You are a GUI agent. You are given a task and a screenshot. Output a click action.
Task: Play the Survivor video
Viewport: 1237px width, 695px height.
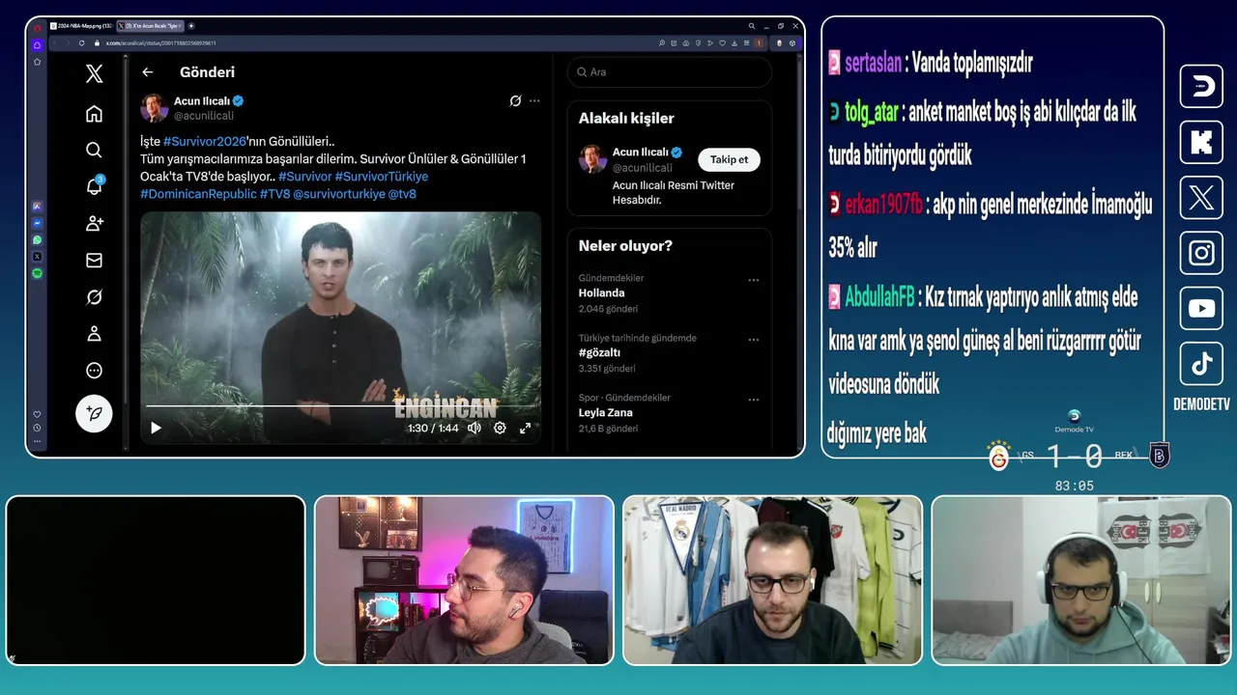coord(156,428)
